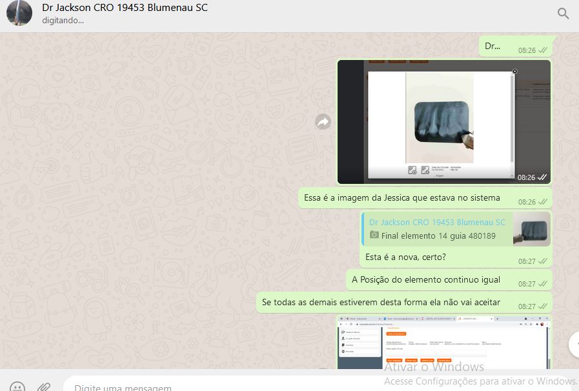Screen dimensions: 579x391
Task: Forward the x-ray image message
Action: (x=323, y=122)
